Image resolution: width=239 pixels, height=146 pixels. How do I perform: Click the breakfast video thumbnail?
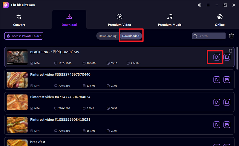point(17,143)
